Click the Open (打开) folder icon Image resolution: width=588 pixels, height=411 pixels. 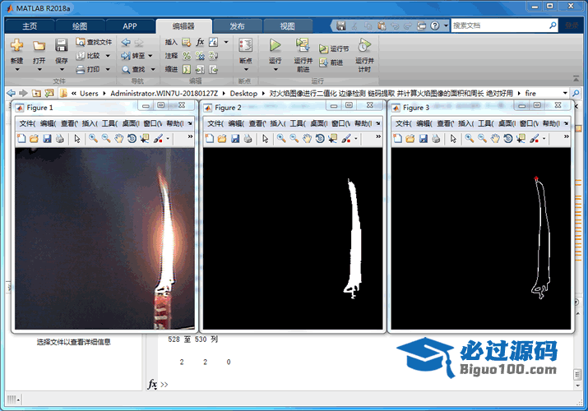click(39, 46)
